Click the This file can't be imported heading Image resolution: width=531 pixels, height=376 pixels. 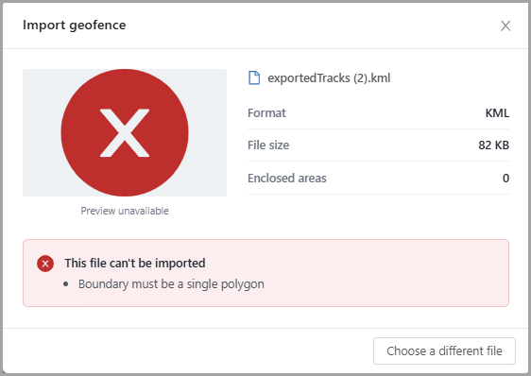[135, 264]
